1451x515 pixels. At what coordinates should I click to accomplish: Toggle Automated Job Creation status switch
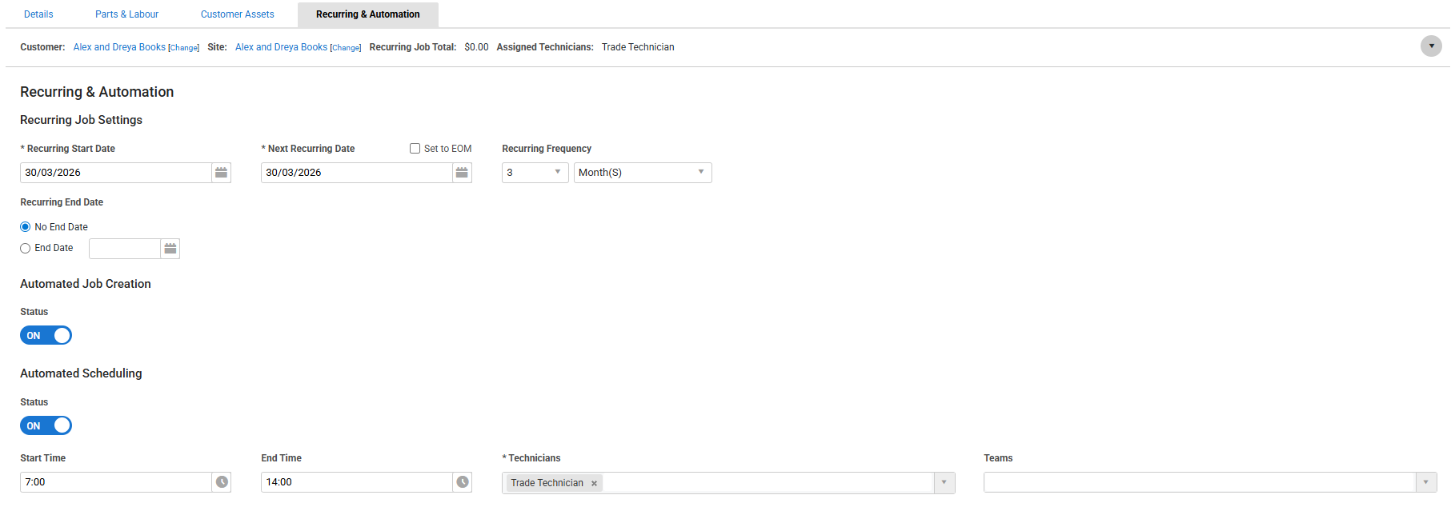(46, 335)
